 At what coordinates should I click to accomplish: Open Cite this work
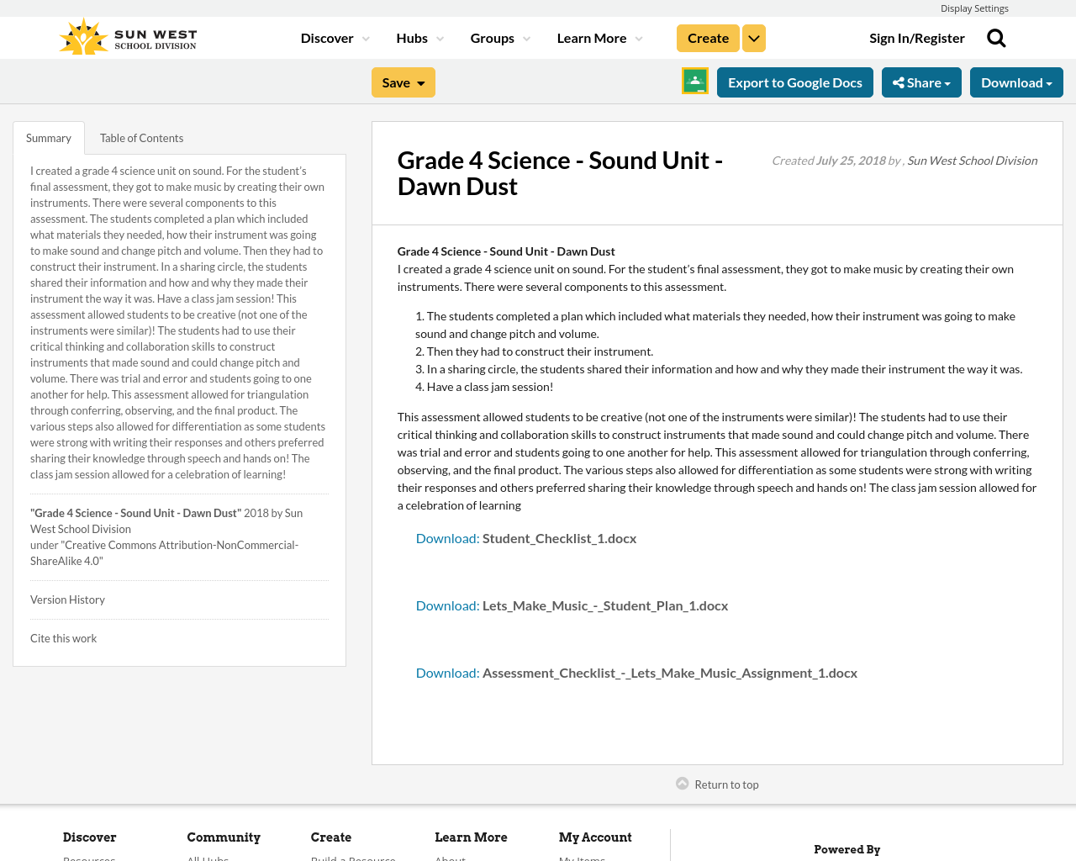click(63, 637)
